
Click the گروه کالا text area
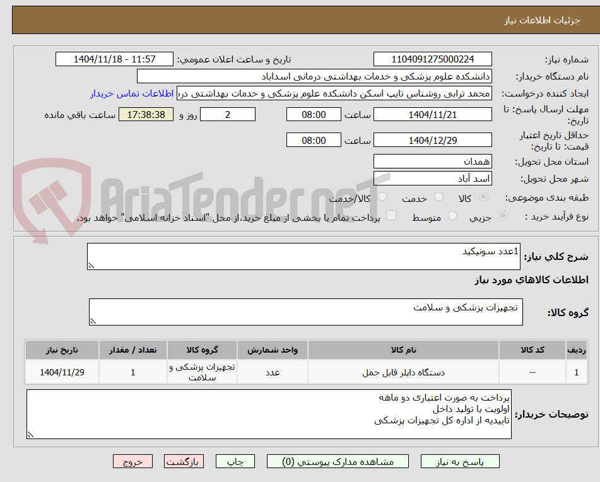[306, 312]
